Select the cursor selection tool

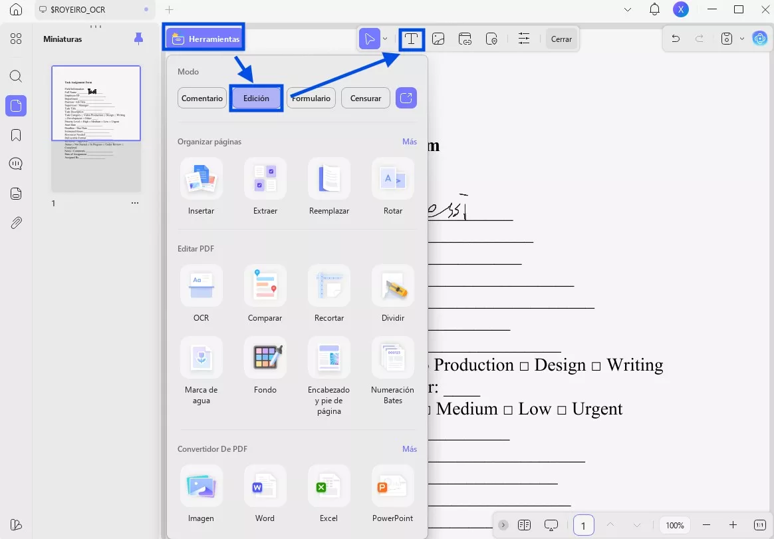[x=370, y=39]
